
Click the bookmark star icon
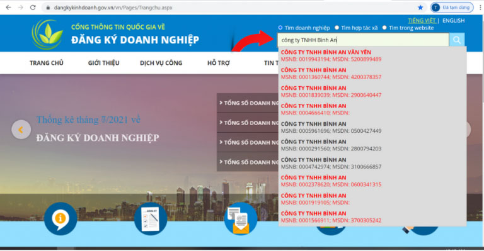(420, 8)
